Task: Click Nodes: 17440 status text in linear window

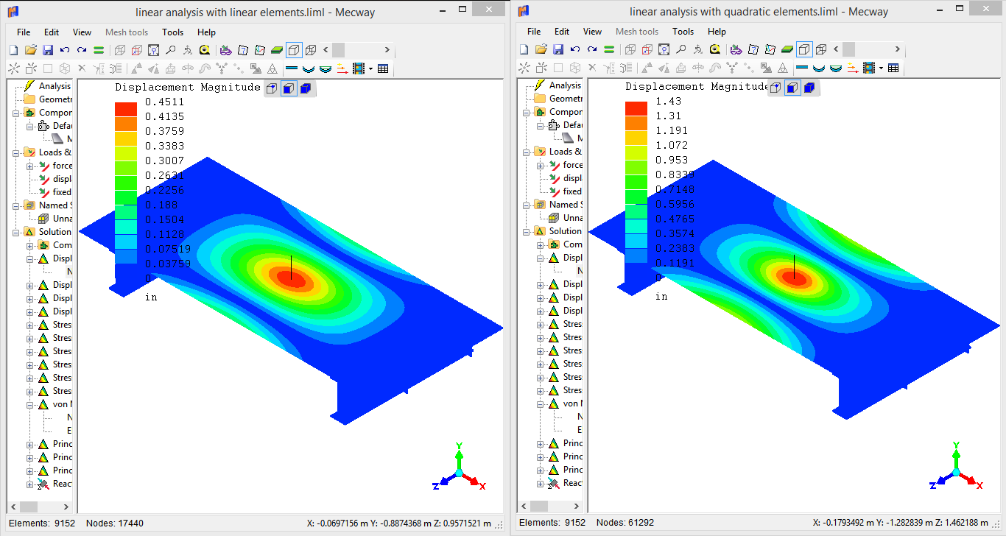Action: pyautogui.click(x=115, y=523)
